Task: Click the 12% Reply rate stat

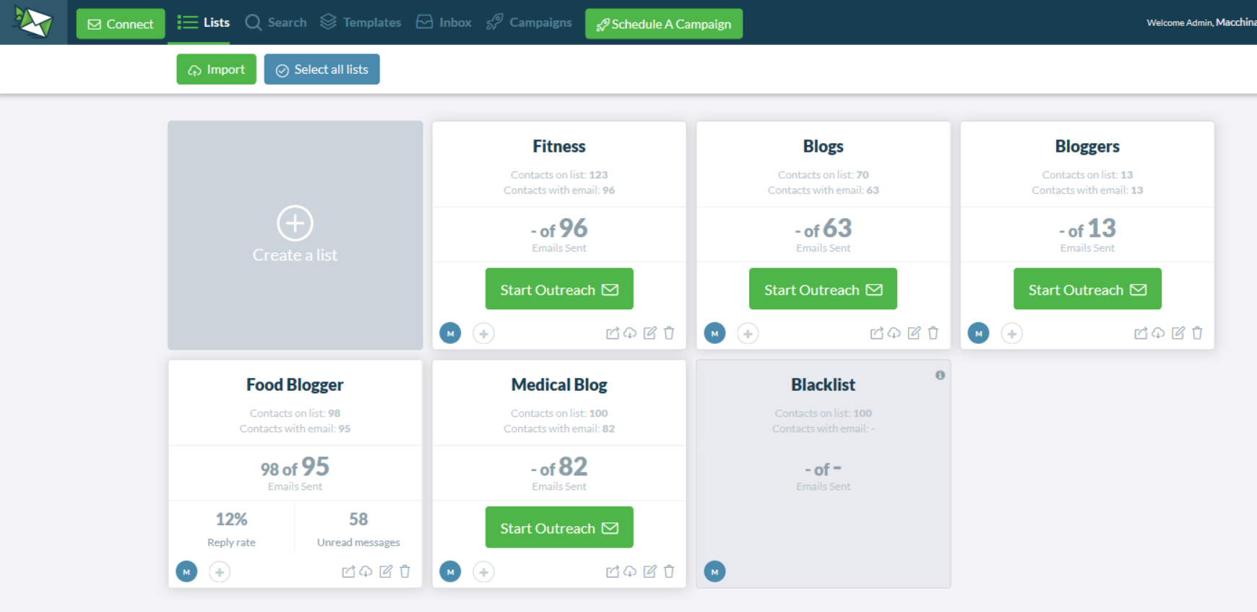Action: [x=231, y=529]
